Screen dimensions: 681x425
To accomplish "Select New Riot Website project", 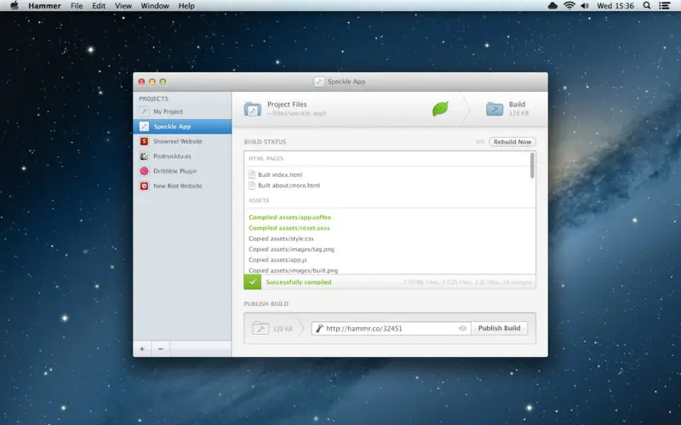I will (x=182, y=185).
